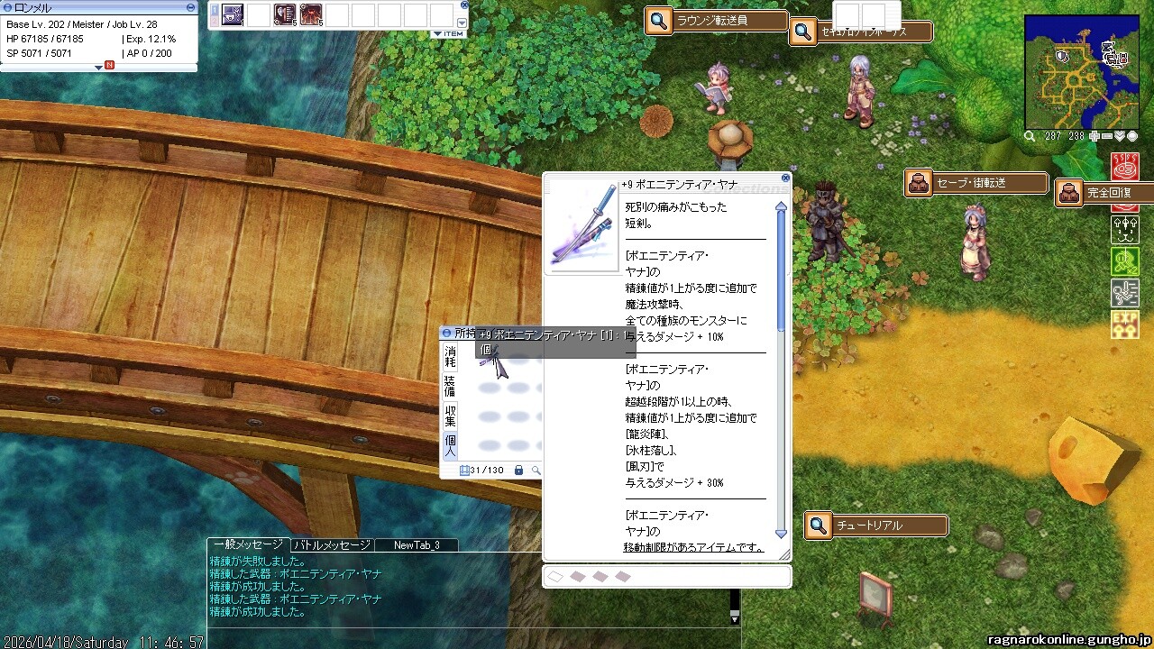
Task: Click the minimap zoom-in plus icon
Action: click(1094, 136)
